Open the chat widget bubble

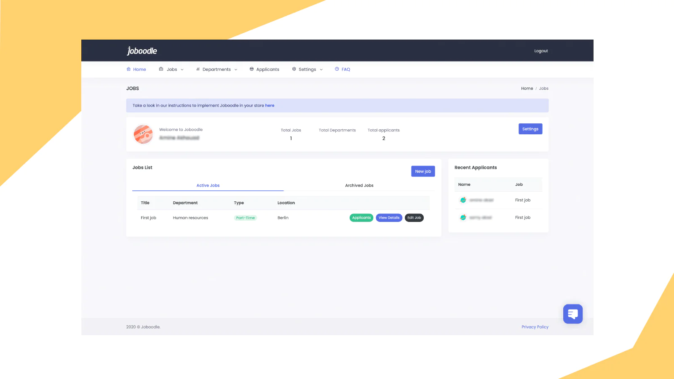[x=572, y=314]
